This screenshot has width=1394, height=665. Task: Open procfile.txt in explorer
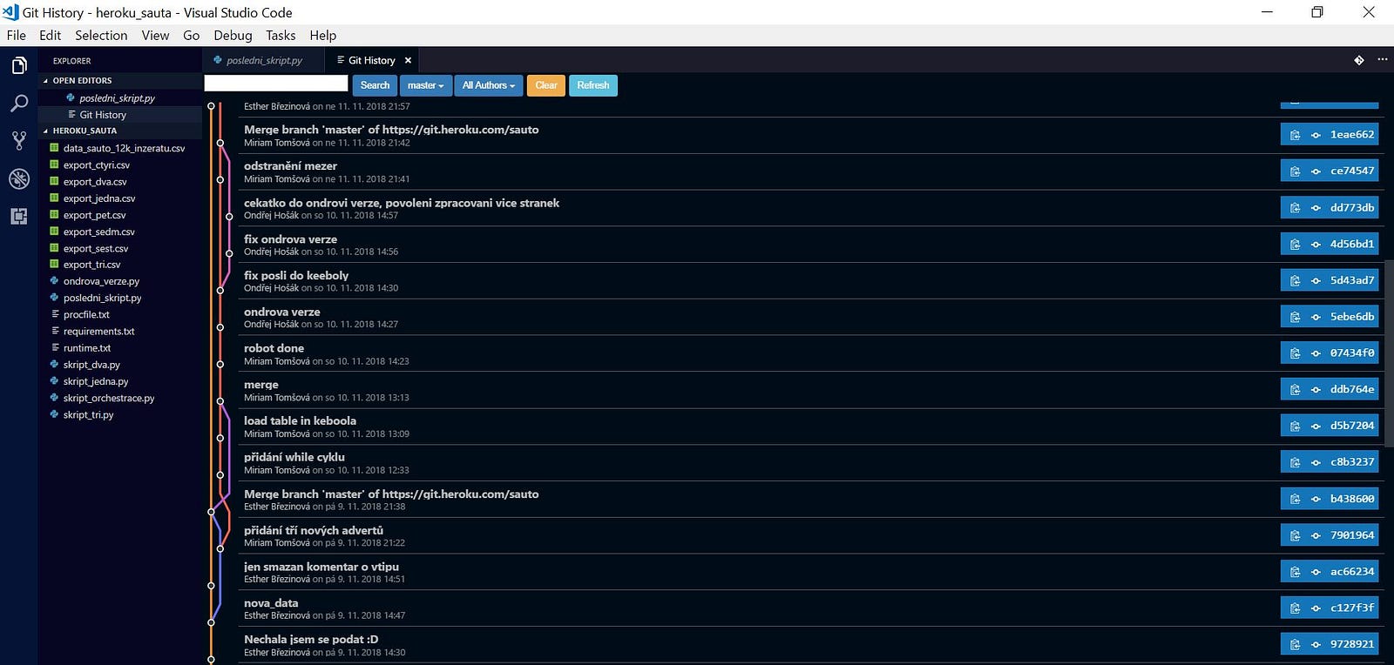(86, 315)
